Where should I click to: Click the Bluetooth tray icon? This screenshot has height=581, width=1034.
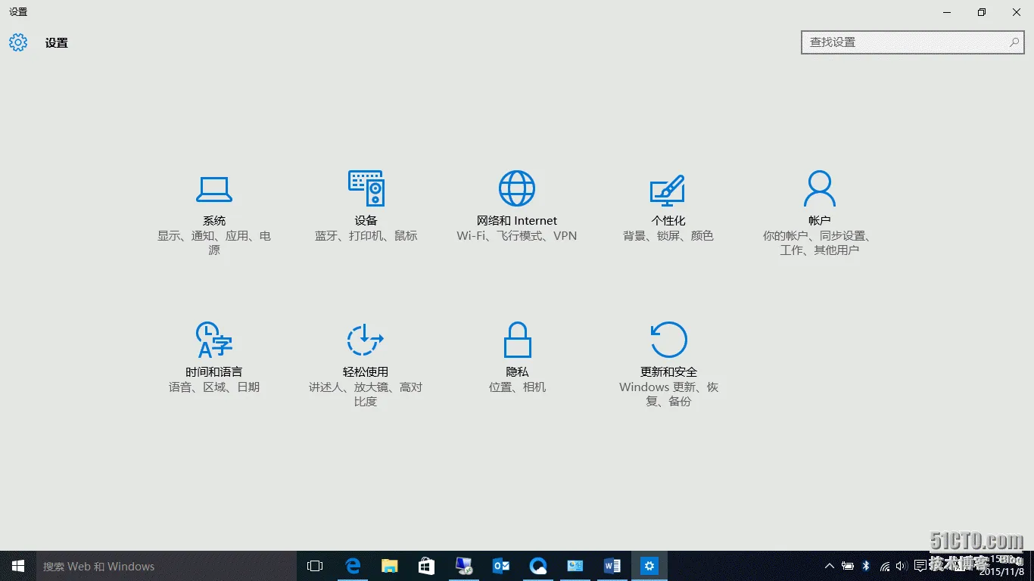[x=866, y=566]
